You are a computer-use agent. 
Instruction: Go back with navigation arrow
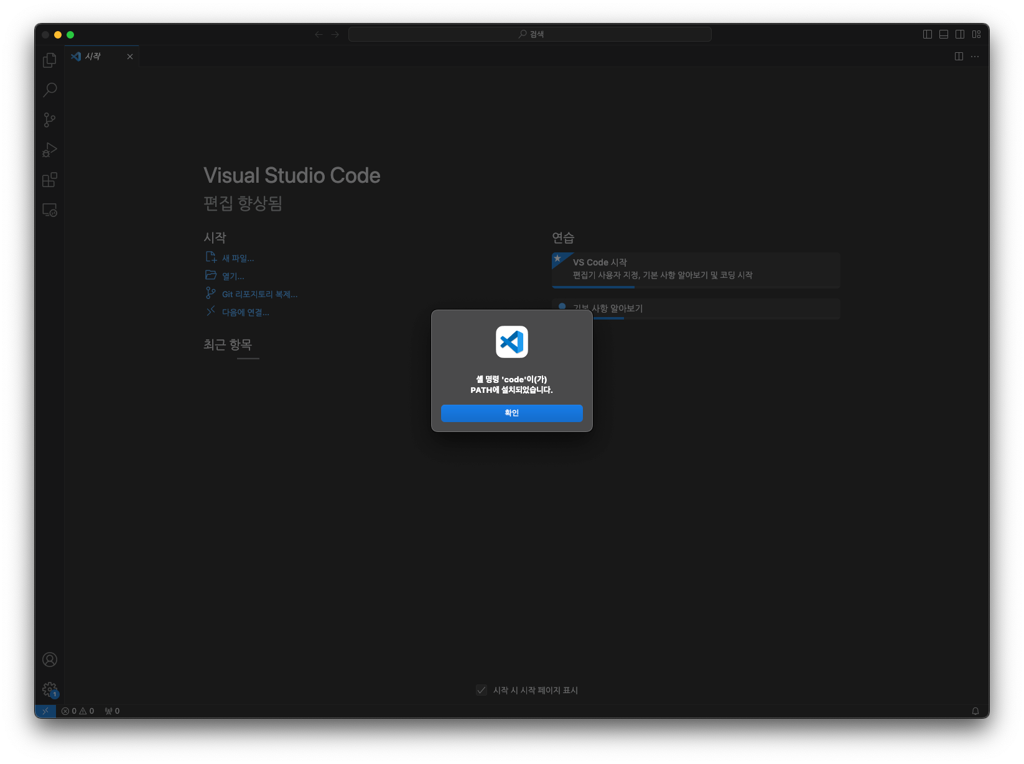pyautogui.click(x=319, y=34)
